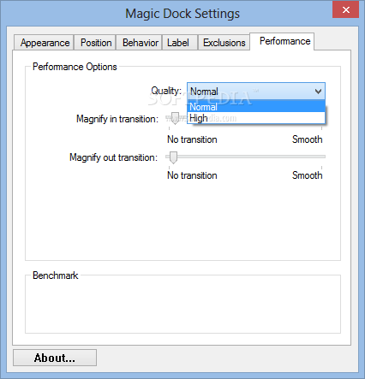Click inside the empty Benchmark group box
Image resolution: width=365 pixels, height=379 pixels.
(182, 306)
